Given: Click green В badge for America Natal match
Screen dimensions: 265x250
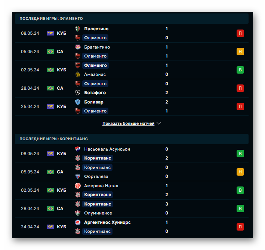Looking at the screenshot, I should [x=240, y=190].
